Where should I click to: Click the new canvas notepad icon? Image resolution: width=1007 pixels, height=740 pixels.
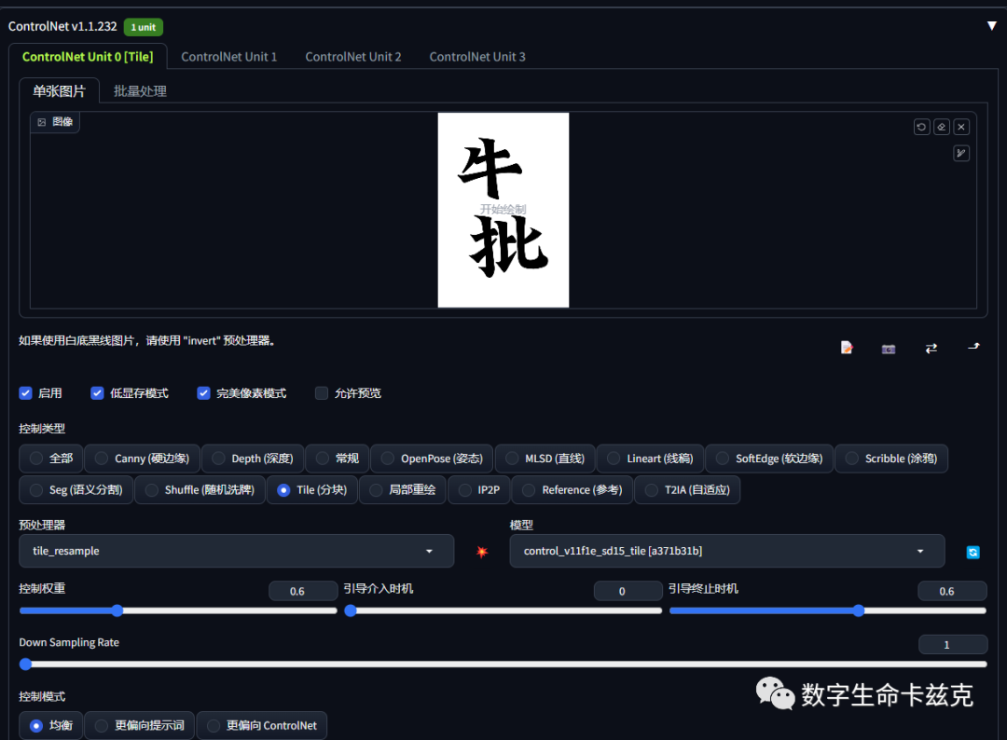click(847, 348)
